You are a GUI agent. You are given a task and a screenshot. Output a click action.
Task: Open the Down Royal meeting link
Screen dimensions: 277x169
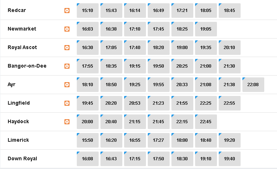pyautogui.click(x=22, y=158)
